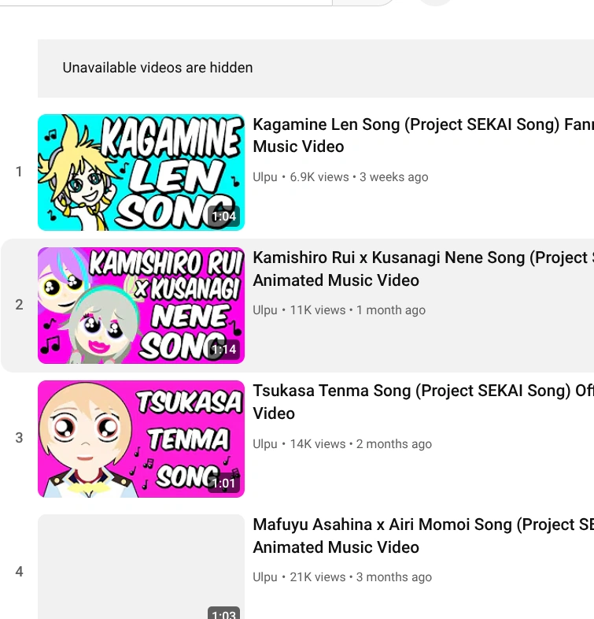Click the 1:04 duration badge

coord(223,217)
